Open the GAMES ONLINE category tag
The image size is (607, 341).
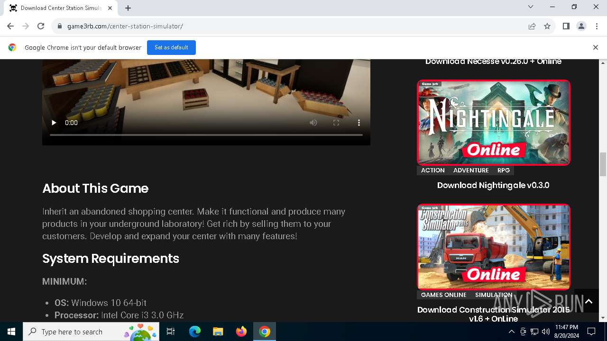(444, 295)
